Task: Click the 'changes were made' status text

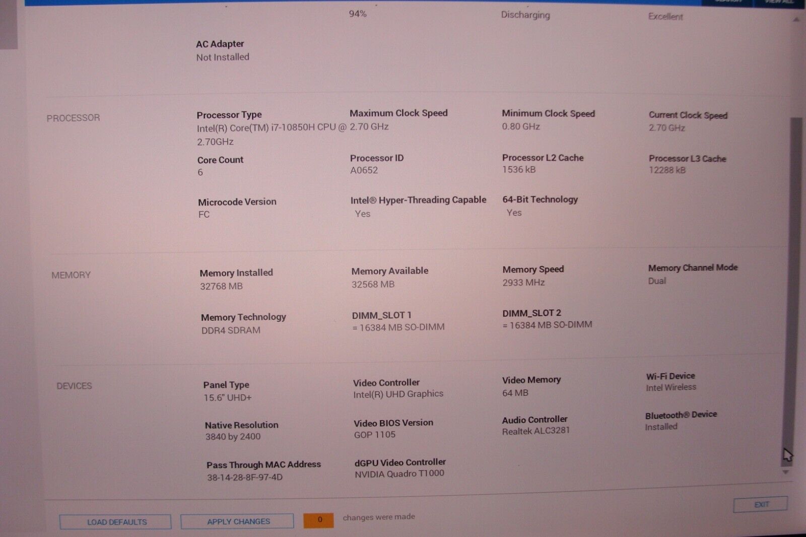Action: tap(379, 517)
